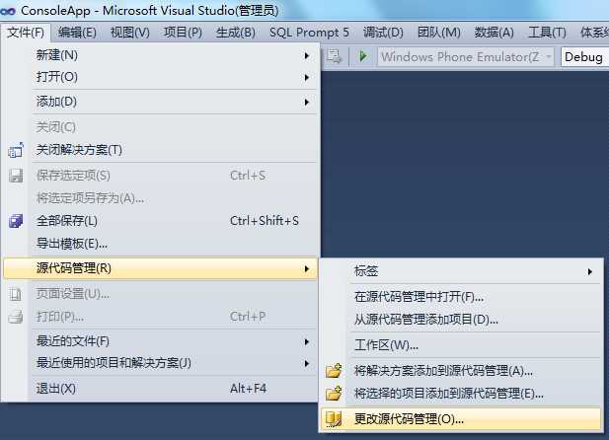The height and width of the screenshot is (440, 609).
Task: Select the highlighted 源代码管理(R) item
Action: coord(160,268)
